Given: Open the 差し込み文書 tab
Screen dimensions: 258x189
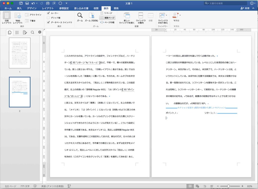Looking at the screenshot, I should 81,8.
